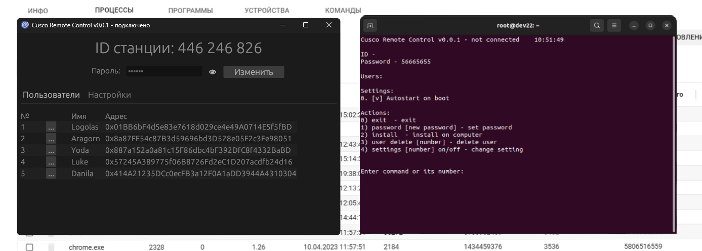The image size is (702, 251).
Task: Click 'Password - 56665655' line in terminal
Action: tap(396, 61)
